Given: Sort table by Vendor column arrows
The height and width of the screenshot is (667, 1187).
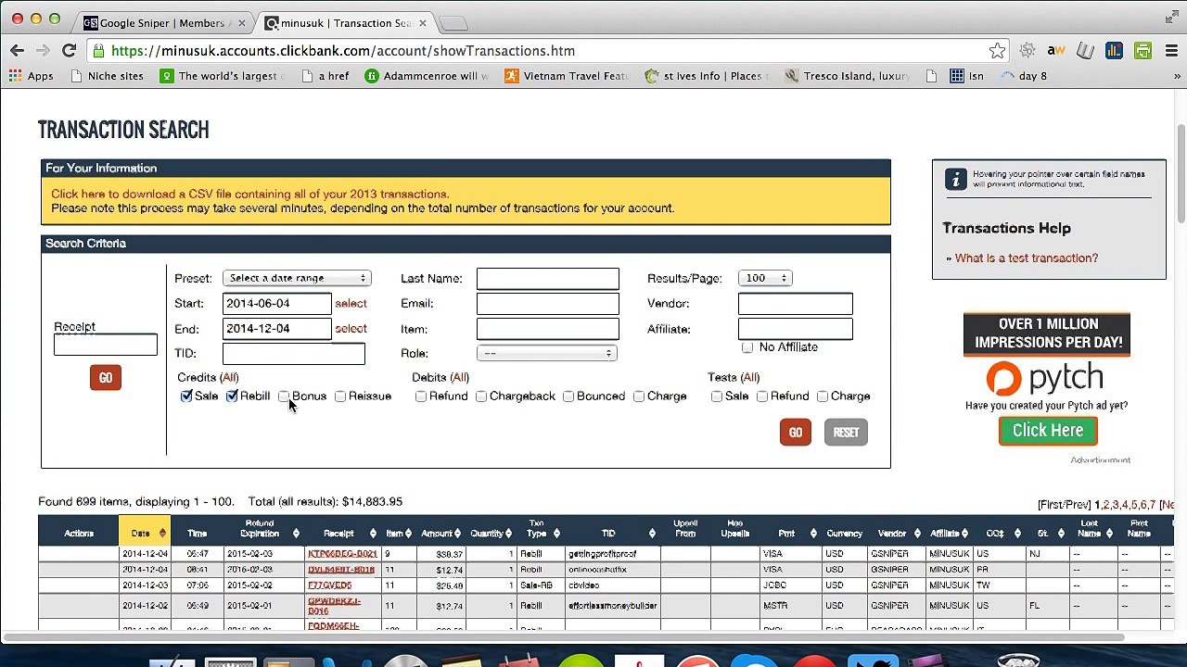Looking at the screenshot, I should coord(916,534).
